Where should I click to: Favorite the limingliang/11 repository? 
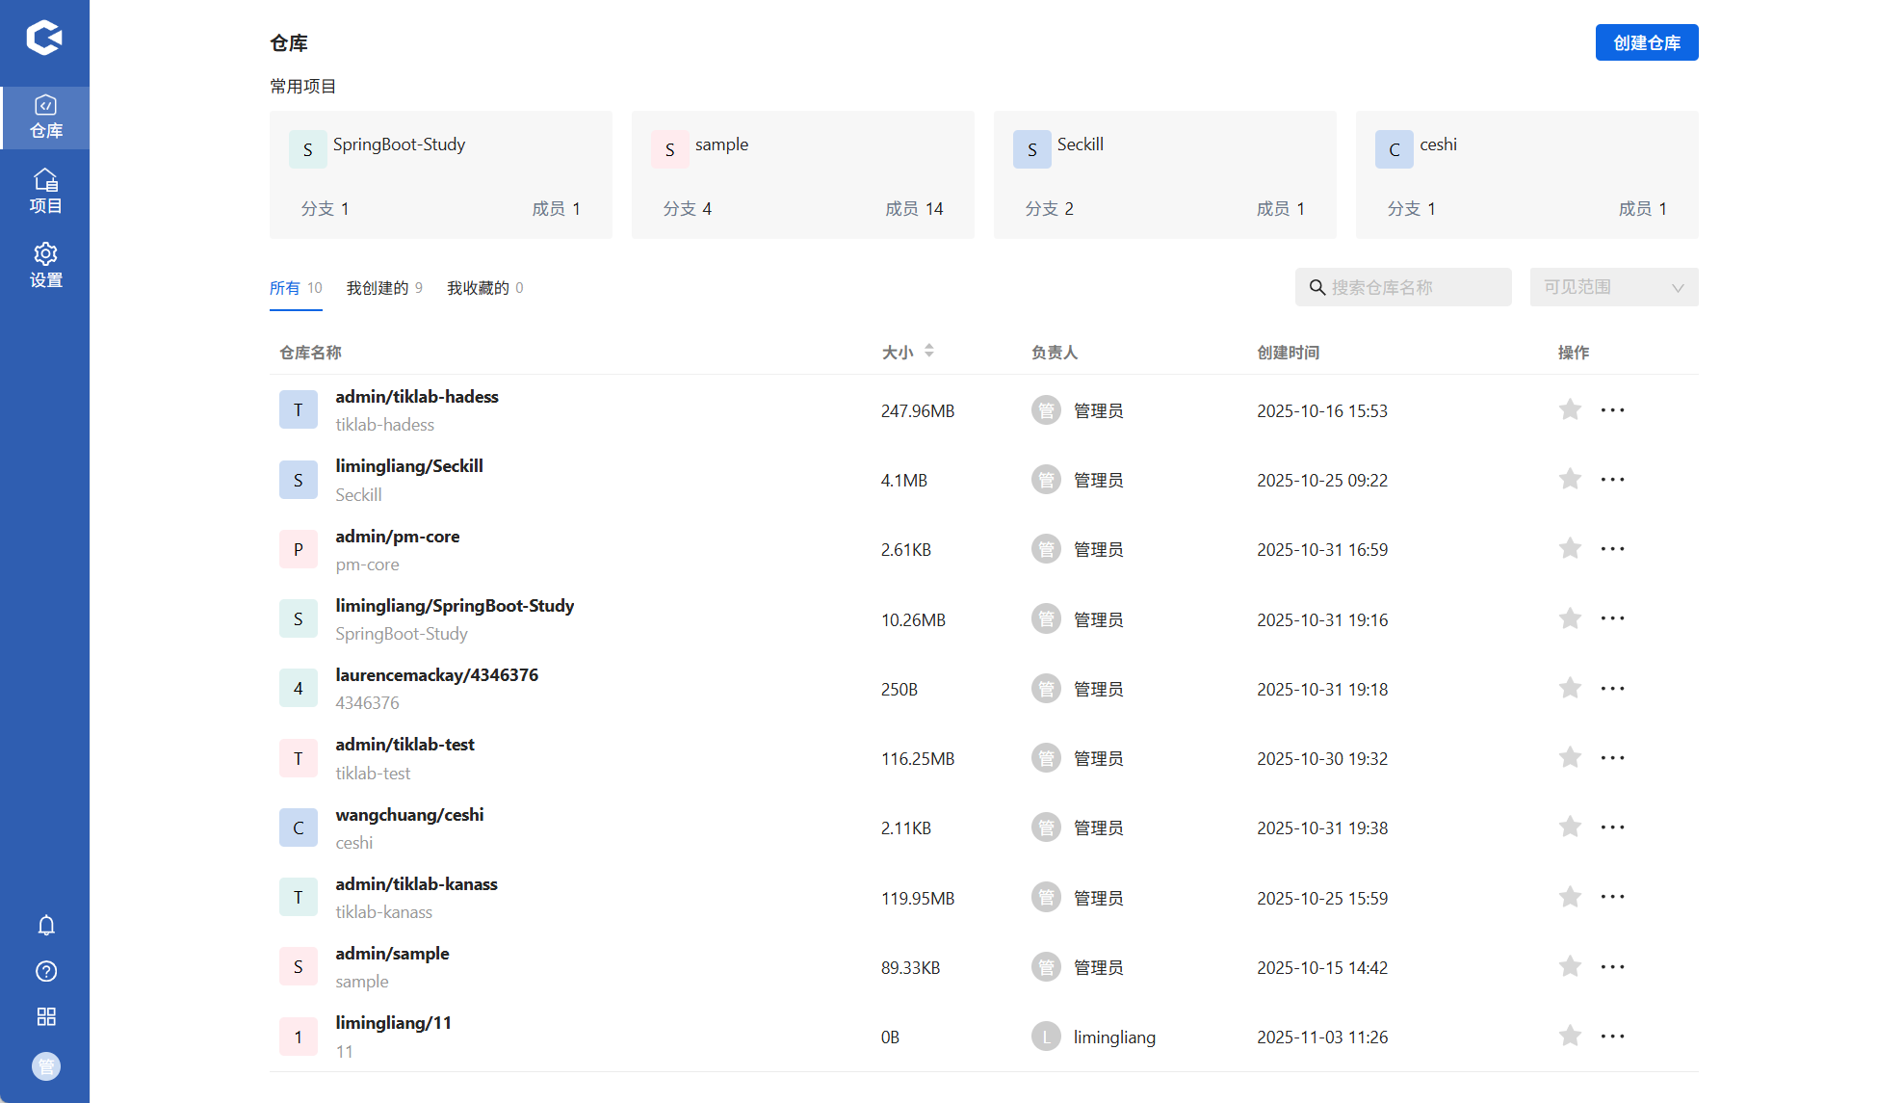click(1570, 1037)
